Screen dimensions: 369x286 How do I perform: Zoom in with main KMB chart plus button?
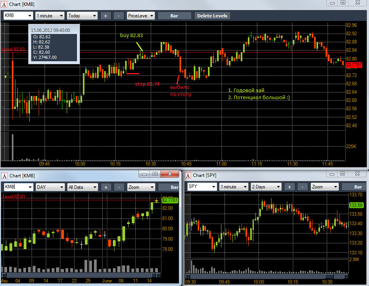coord(105,16)
